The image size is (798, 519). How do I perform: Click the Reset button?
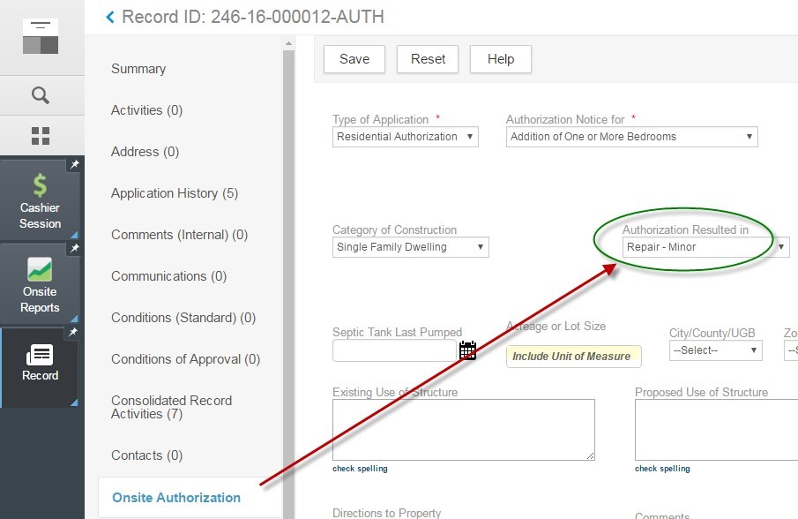[428, 59]
